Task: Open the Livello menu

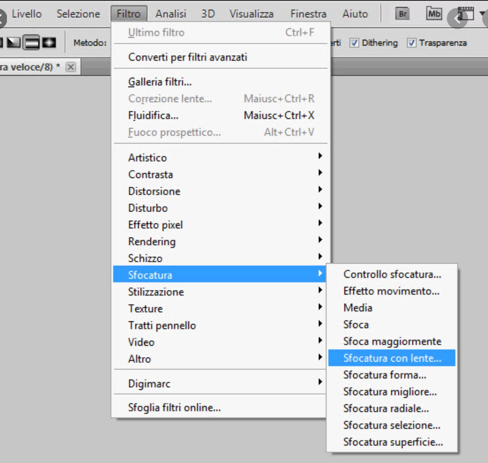Action: point(26,14)
